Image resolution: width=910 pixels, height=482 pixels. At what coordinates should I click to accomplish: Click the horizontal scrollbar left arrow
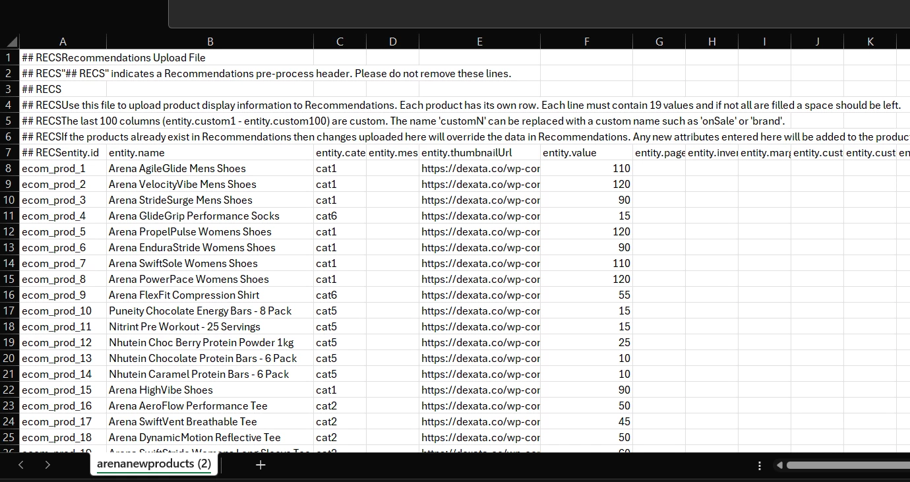coord(779,466)
